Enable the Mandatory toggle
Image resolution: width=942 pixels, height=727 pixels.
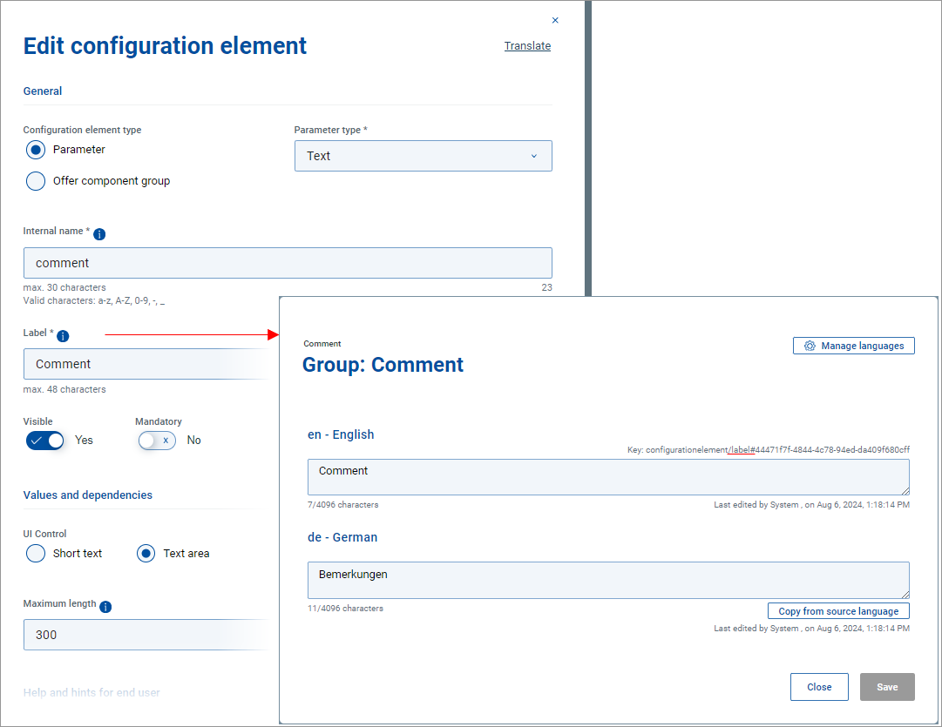pos(157,440)
